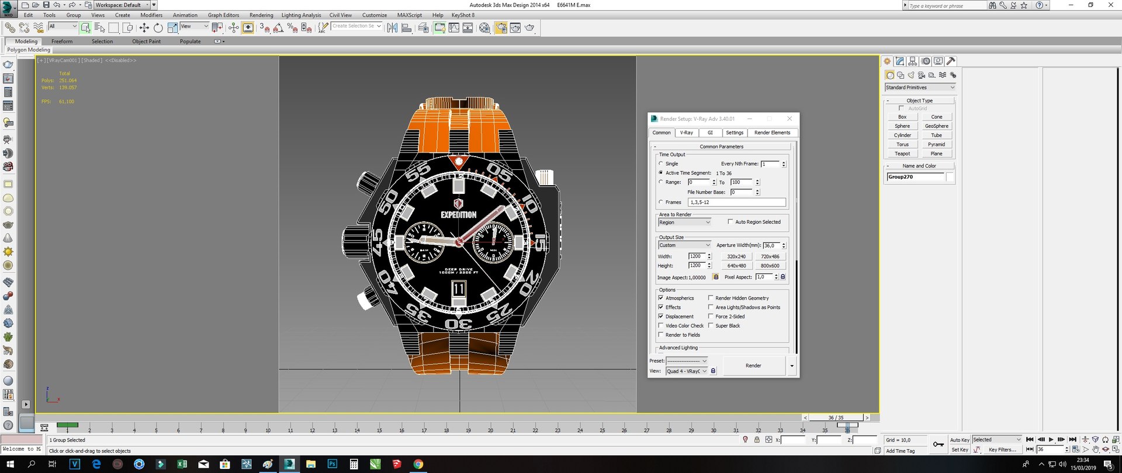Uncheck the Atmospherics option
This screenshot has width=1122, height=473.
(x=661, y=298)
